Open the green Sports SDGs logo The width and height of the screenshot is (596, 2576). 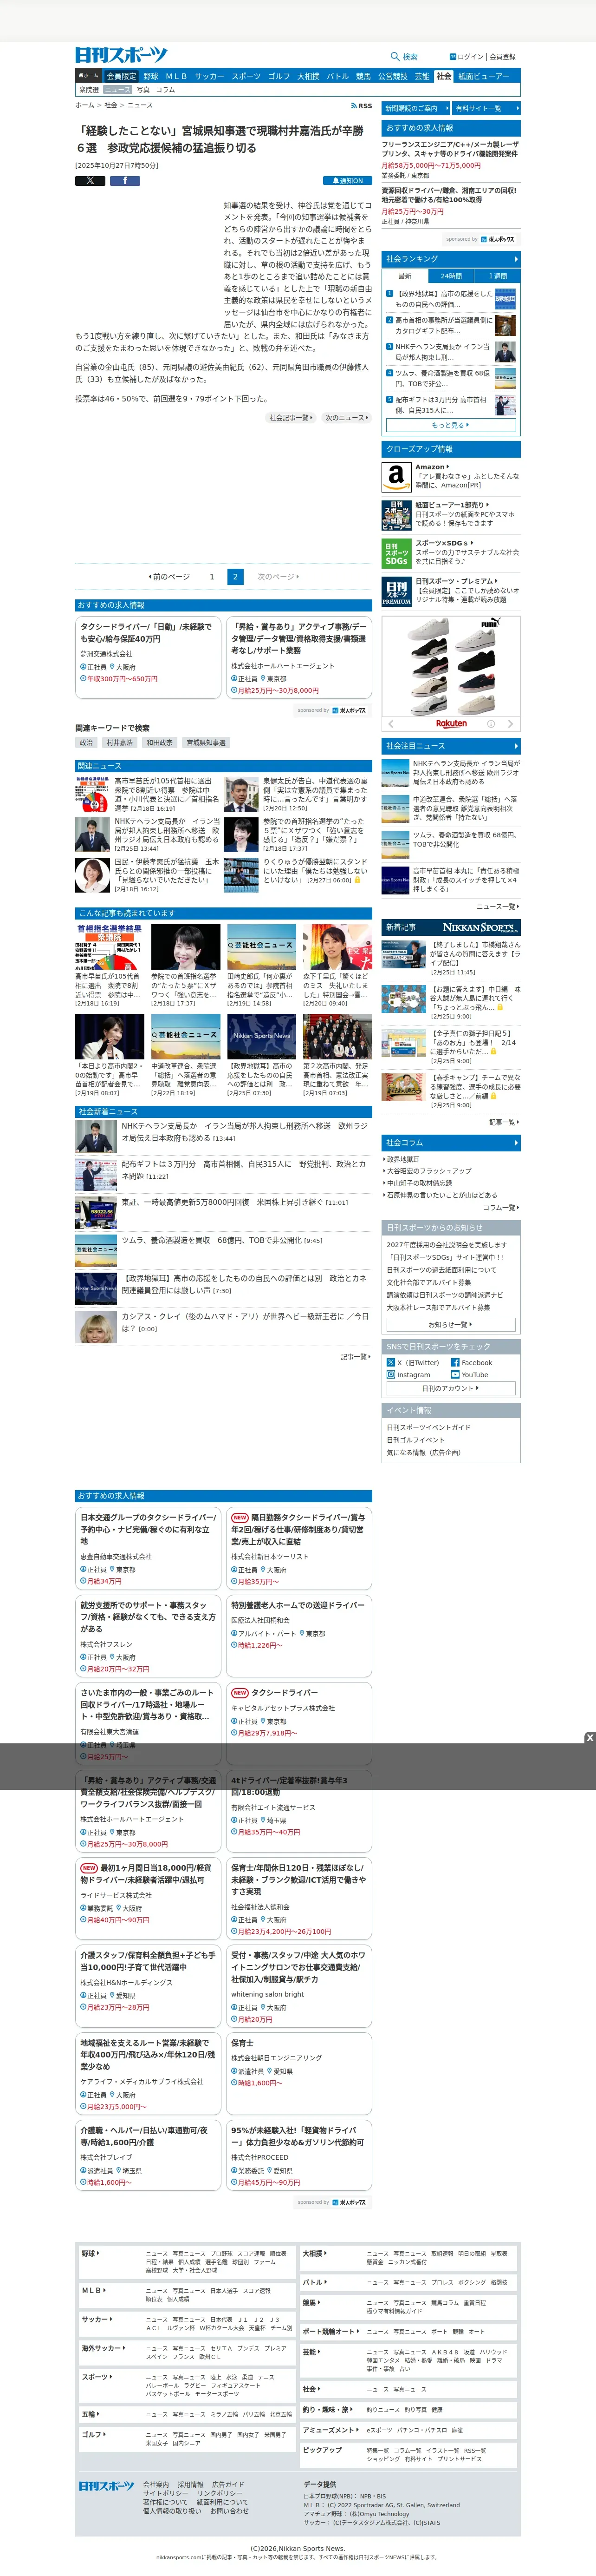click(396, 554)
